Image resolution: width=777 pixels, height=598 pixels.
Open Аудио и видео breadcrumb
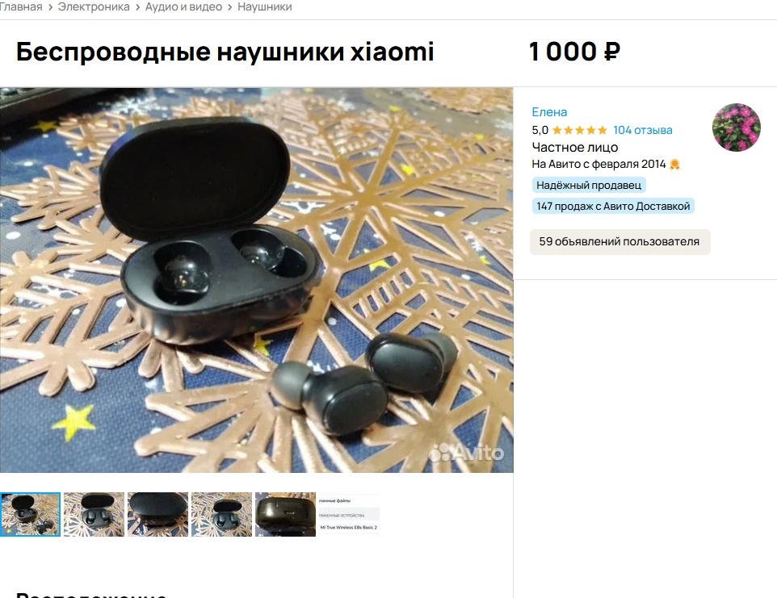(183, 7)
